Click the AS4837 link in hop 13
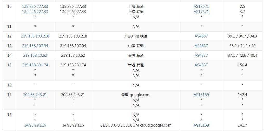Image resolution: width=264 pixels, height=132 pixels. click(x=201, y=46)
